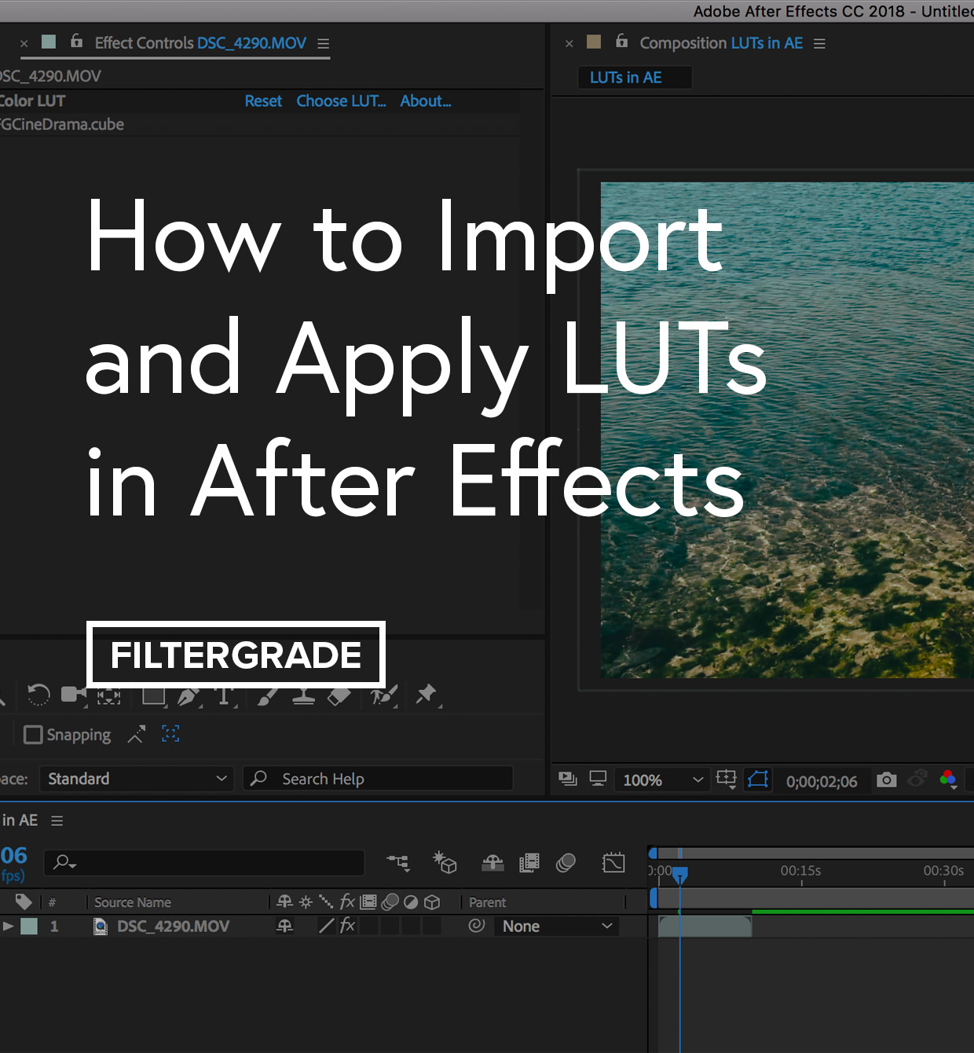Click the DSC_4290.MOV layer bar in timeline

pos(705,926)
